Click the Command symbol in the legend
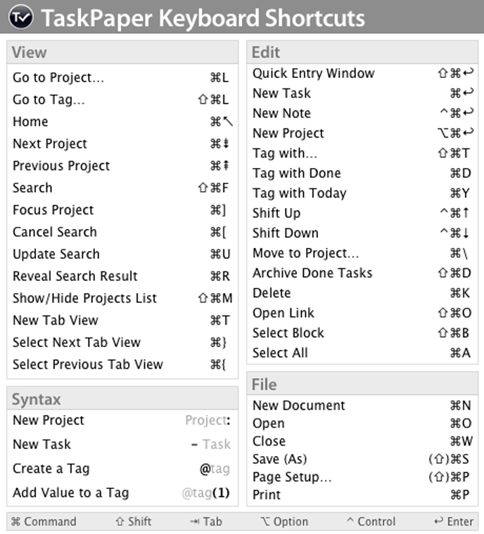Viewport: 484px width, 534px height. tap(16, 521)
